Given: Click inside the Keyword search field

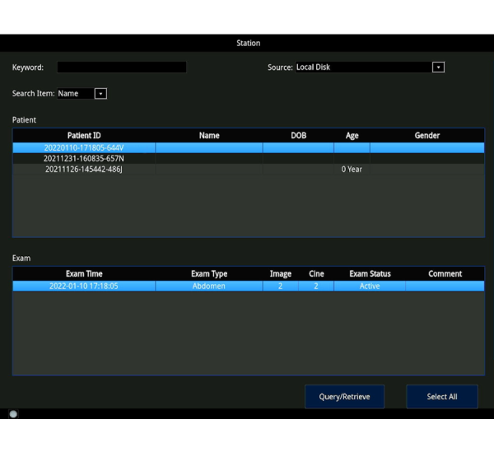Looking at the screenshot, I should 121,68.
